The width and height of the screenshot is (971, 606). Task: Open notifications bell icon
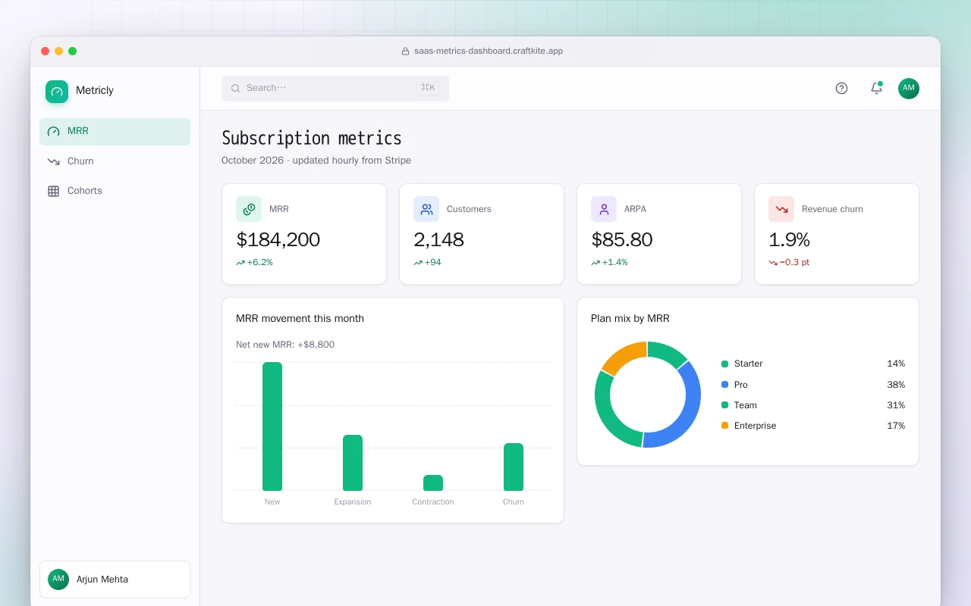tap(876, 88)
